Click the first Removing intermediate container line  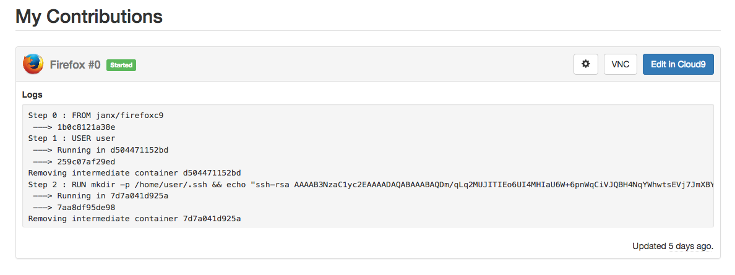click(134, 172)
